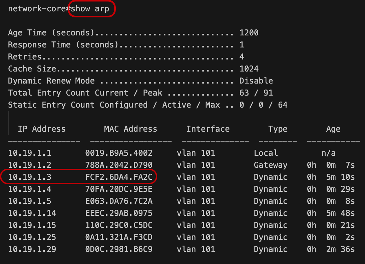The image size is (365, 264).
Task: Click the Cache Size value 1024
Action: pyautogui.click(x=249, y=69)
